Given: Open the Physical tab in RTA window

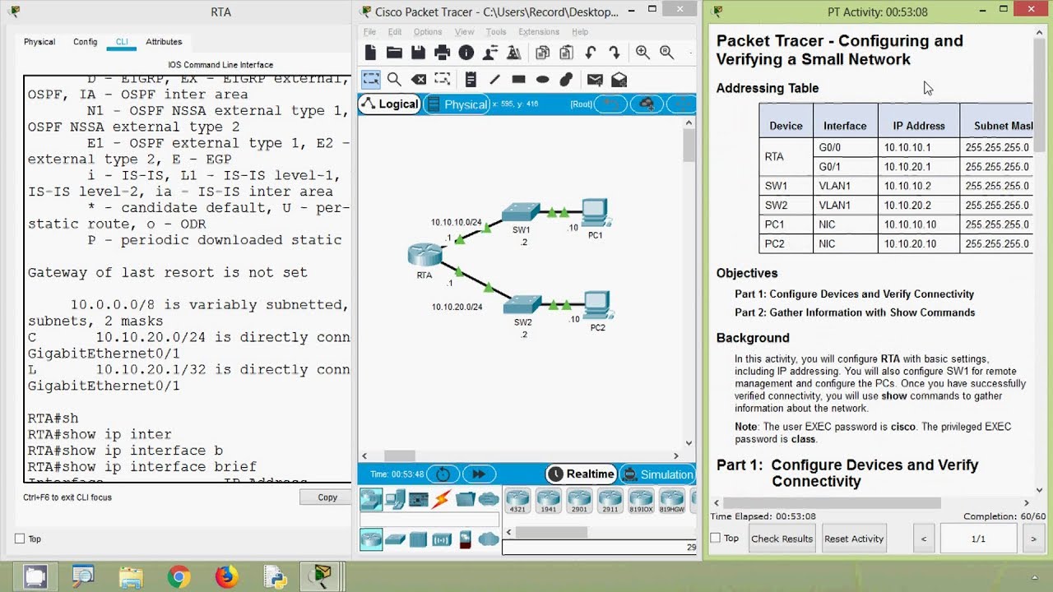Looking at the screenshot, I should pyautogui.click(x=39, y=42).
